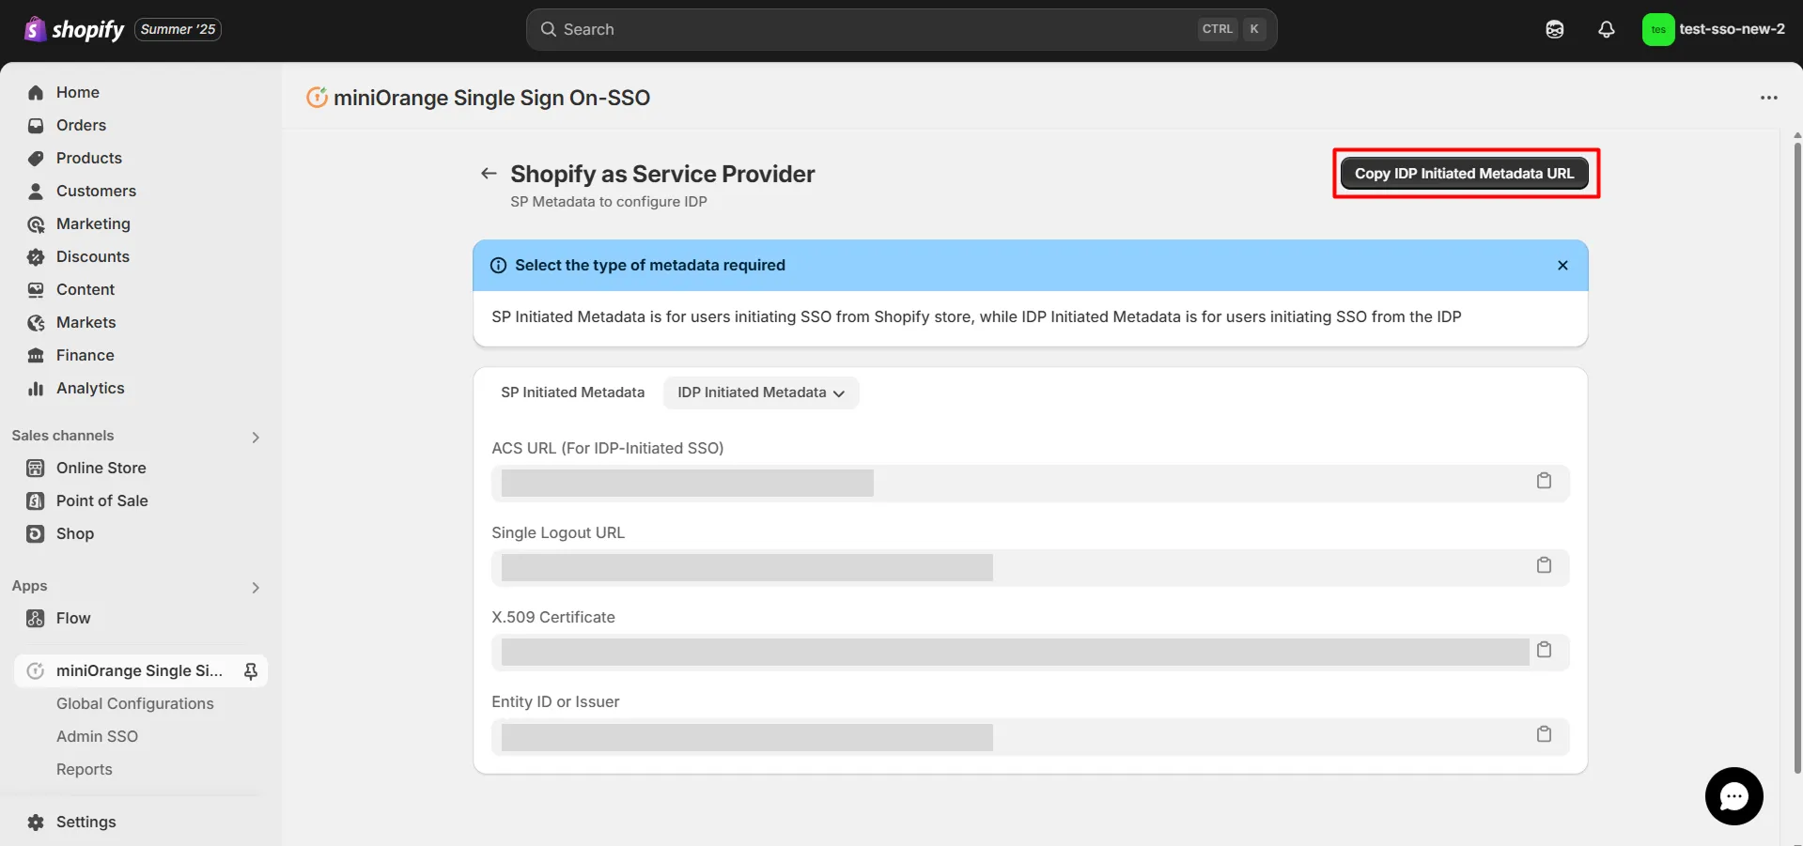Open Settings in the sidebar

pos(86,822)
